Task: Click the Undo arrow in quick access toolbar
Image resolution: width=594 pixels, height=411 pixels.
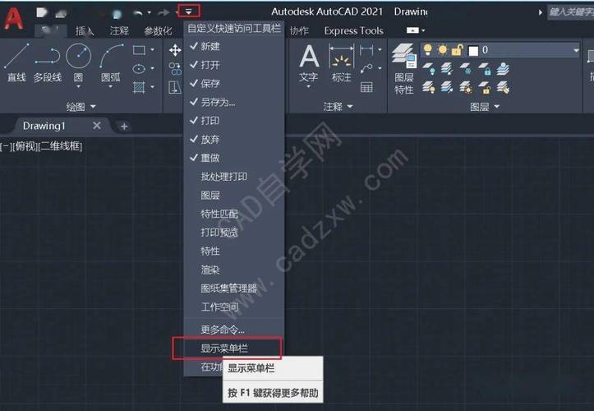Action: point(138,12)
